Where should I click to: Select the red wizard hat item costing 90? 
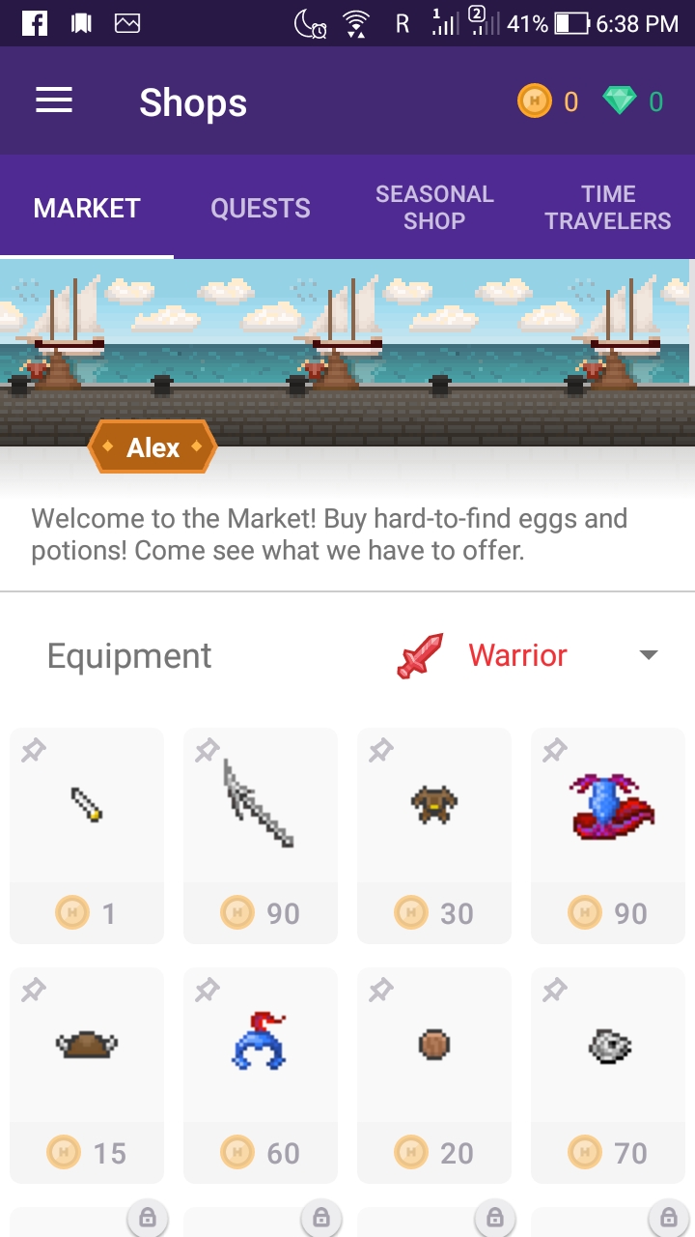pyautogui.click(x=608, y=836)
